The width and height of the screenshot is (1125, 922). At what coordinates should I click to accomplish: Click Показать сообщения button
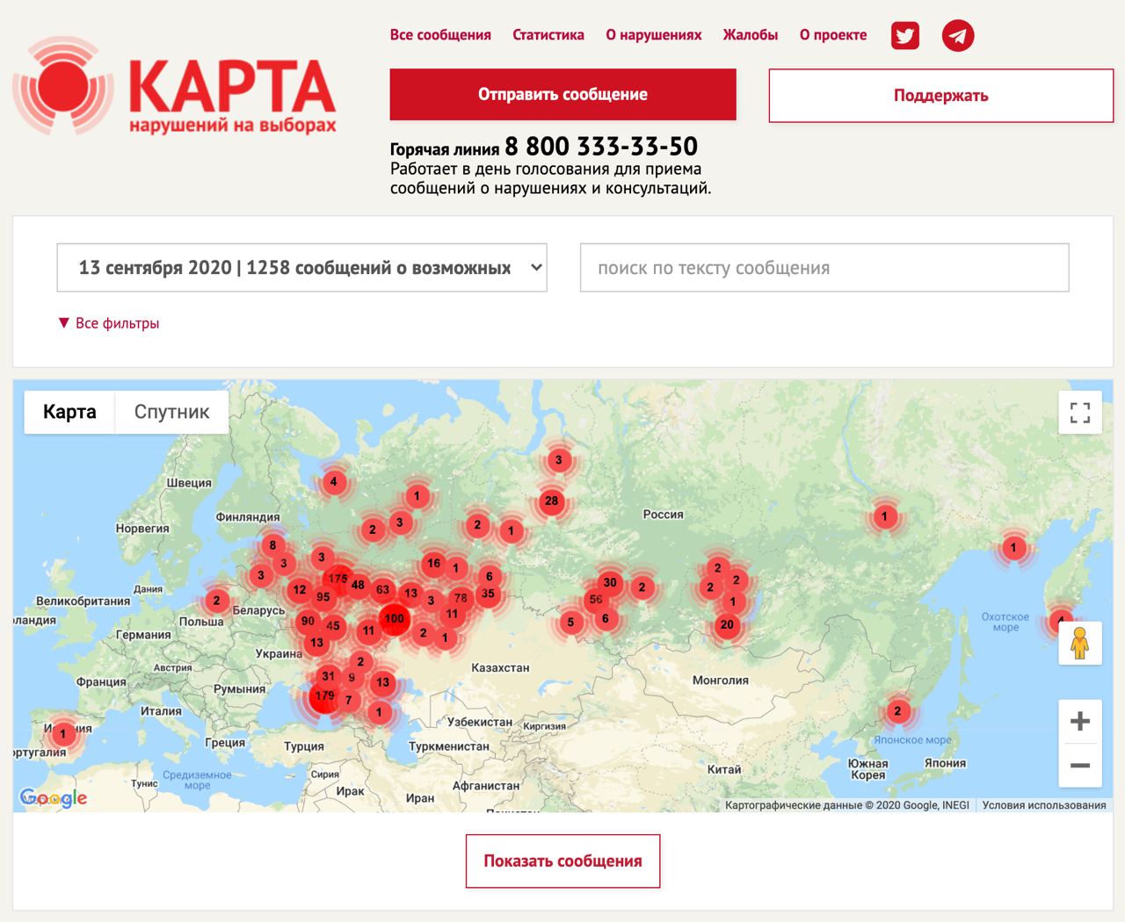click(562, 861)
